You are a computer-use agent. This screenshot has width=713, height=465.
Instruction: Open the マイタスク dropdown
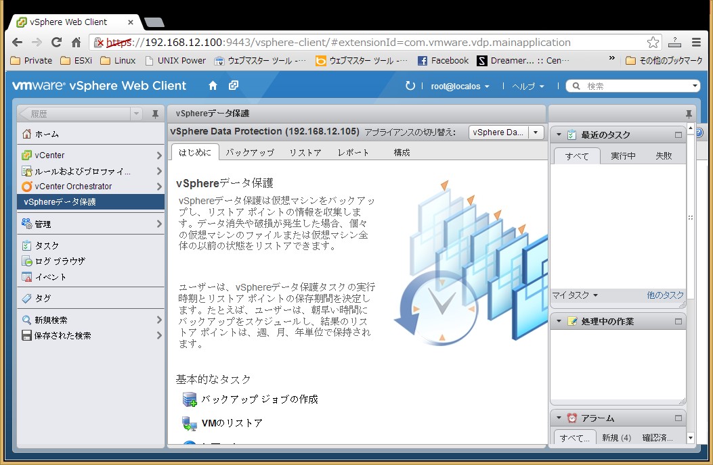coord(575,295)
